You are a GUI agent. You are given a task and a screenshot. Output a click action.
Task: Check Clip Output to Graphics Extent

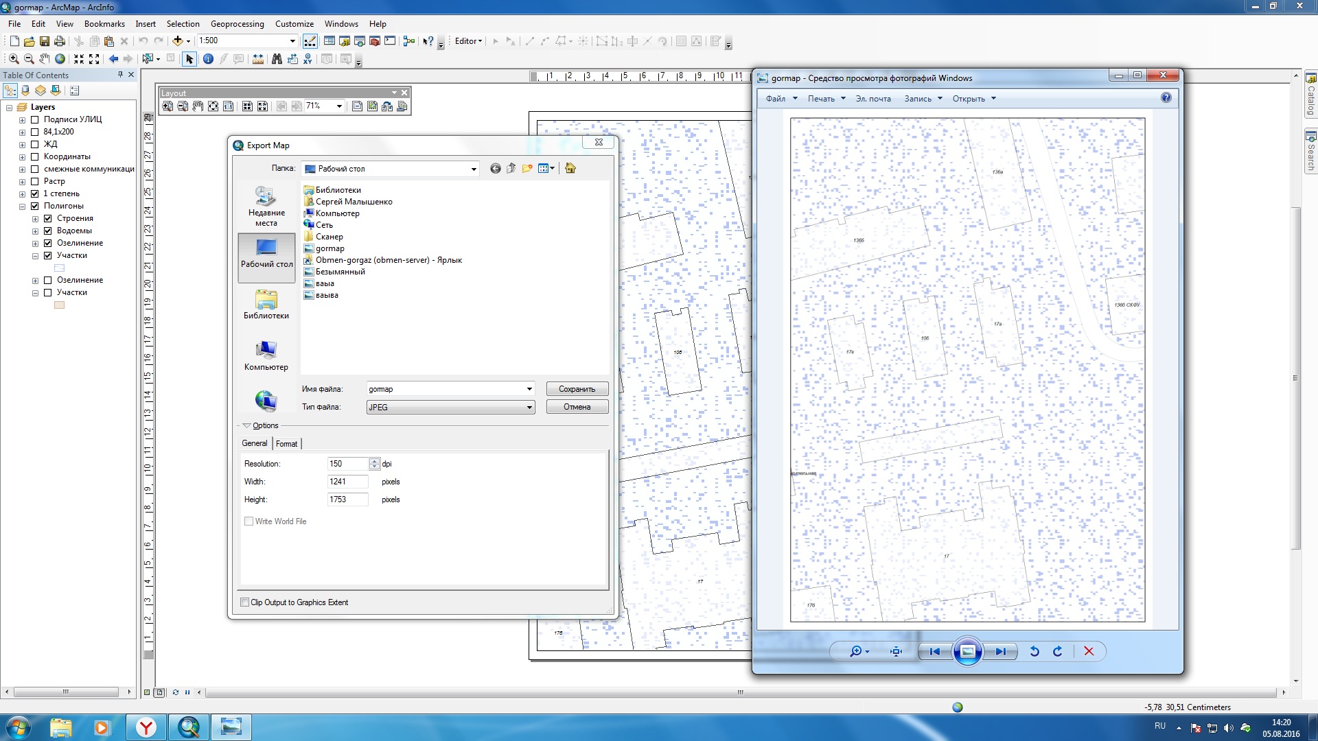pos(245,602)
